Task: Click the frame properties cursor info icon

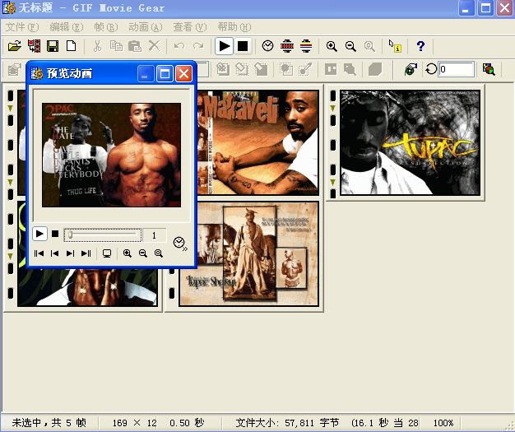Action: pos(395,46)
